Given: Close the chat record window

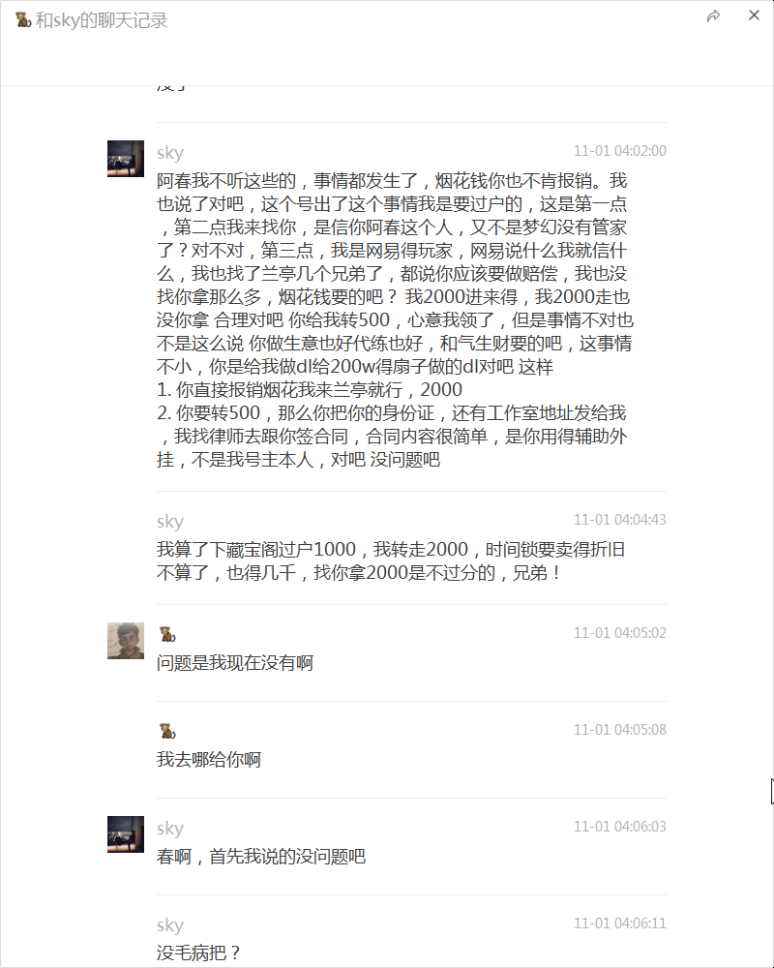Looking at the screenshot, I should (754, 15).
